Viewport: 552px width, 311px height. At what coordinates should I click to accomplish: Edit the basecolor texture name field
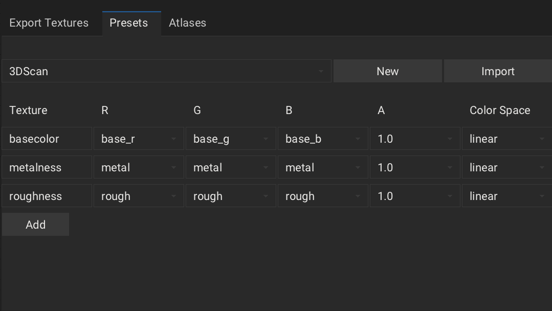tap(47, 139)
